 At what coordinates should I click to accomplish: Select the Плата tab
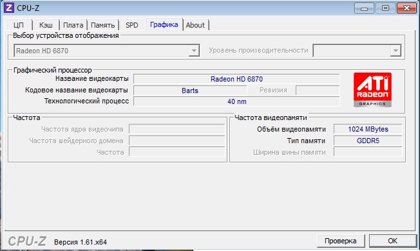[x=73, y=25]
